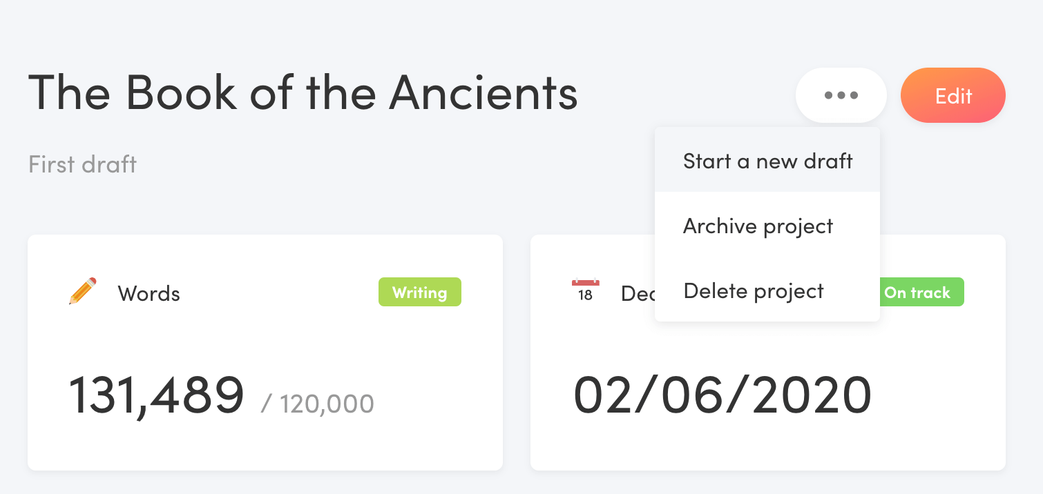Click blank area inside the Words card

[276, 338]
